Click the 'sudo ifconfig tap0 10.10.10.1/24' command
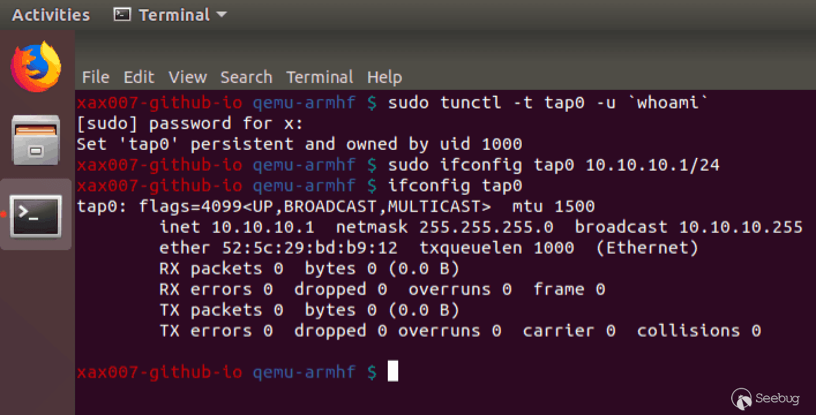Image resolution: width=816 pixels, height=415 pixels. [554, 165]
